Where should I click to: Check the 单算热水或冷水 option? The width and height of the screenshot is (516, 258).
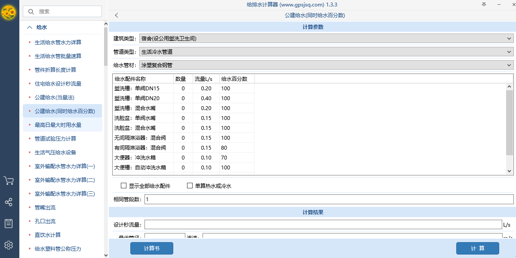[189, 185]
